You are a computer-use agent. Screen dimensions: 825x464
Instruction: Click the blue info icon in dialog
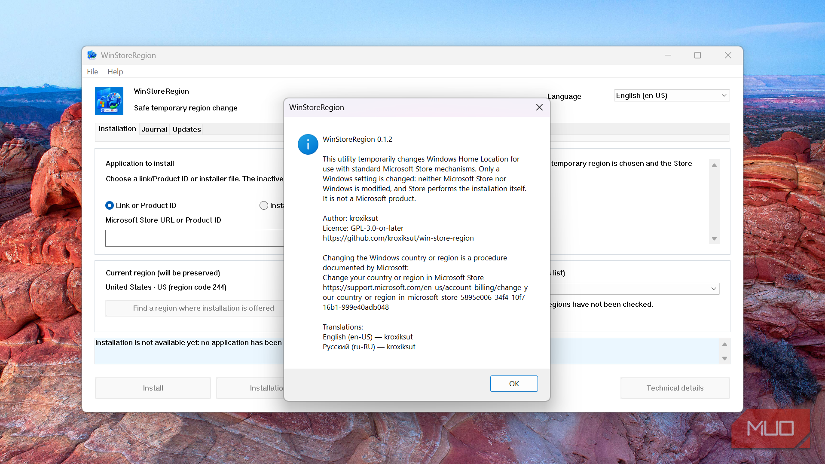tap(308, 144)
